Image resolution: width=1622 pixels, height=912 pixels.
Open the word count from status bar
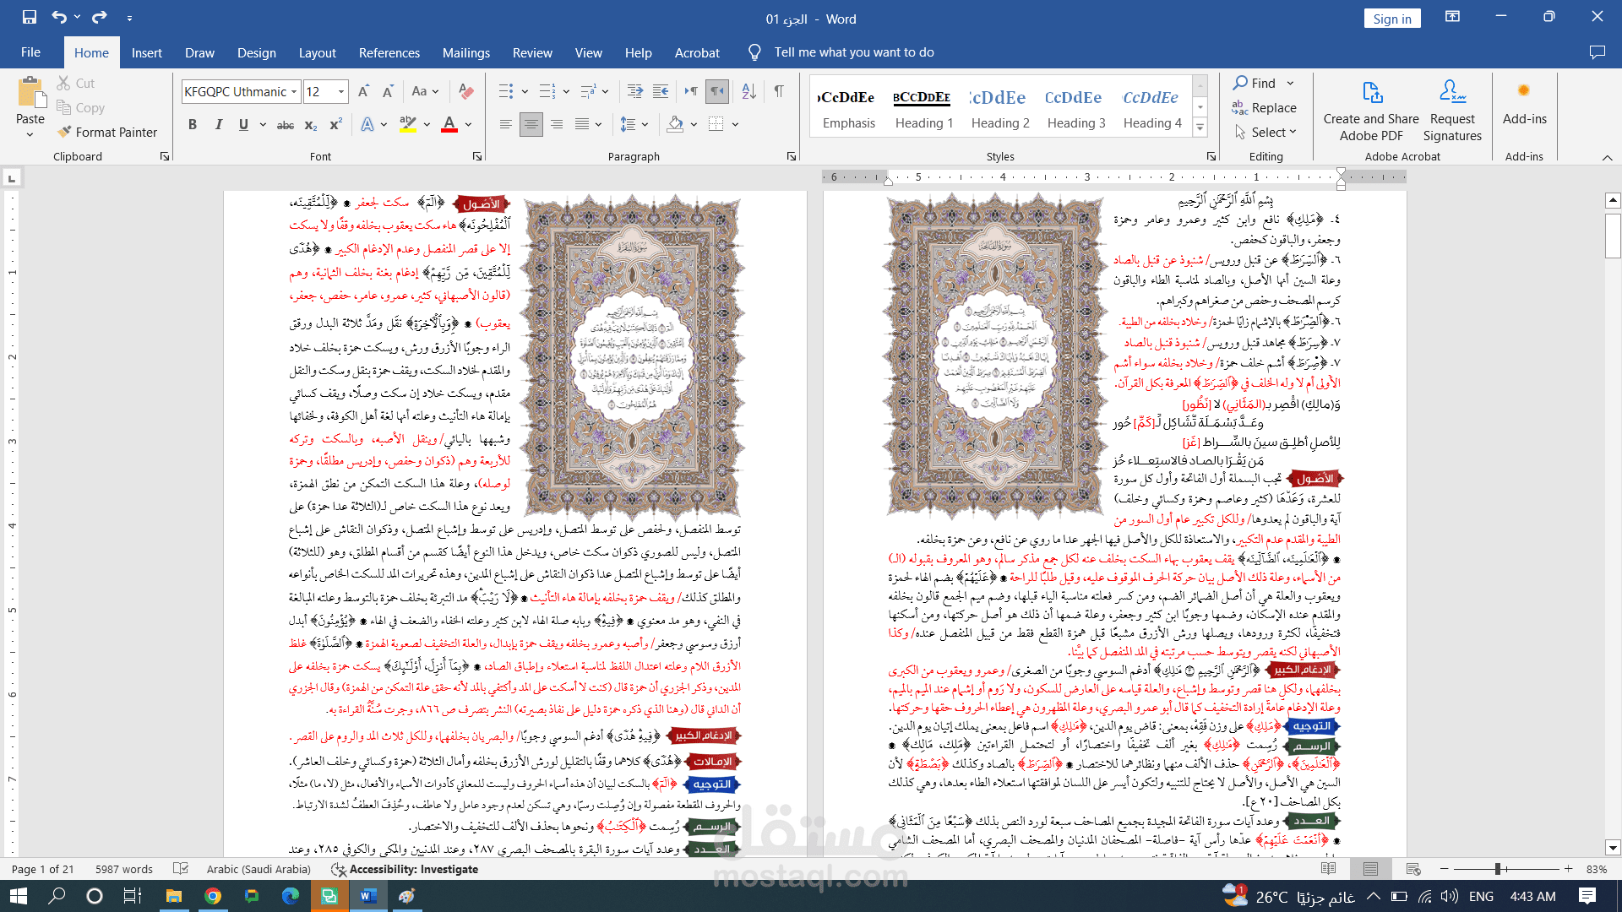point(123,868)
